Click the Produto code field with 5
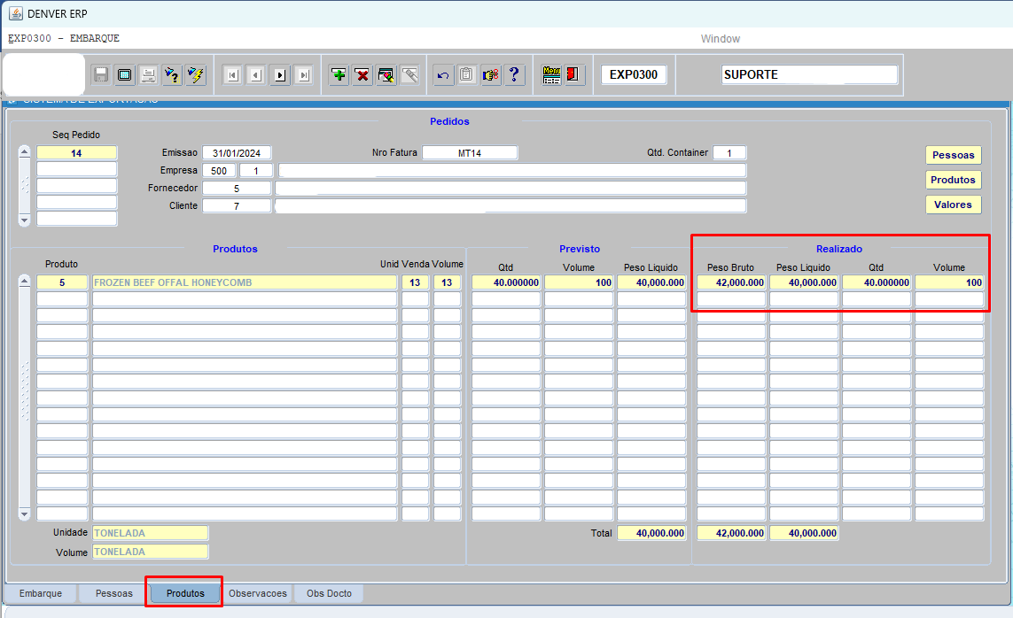Screen dimensions: 1013x618 (x=62, y=282)
